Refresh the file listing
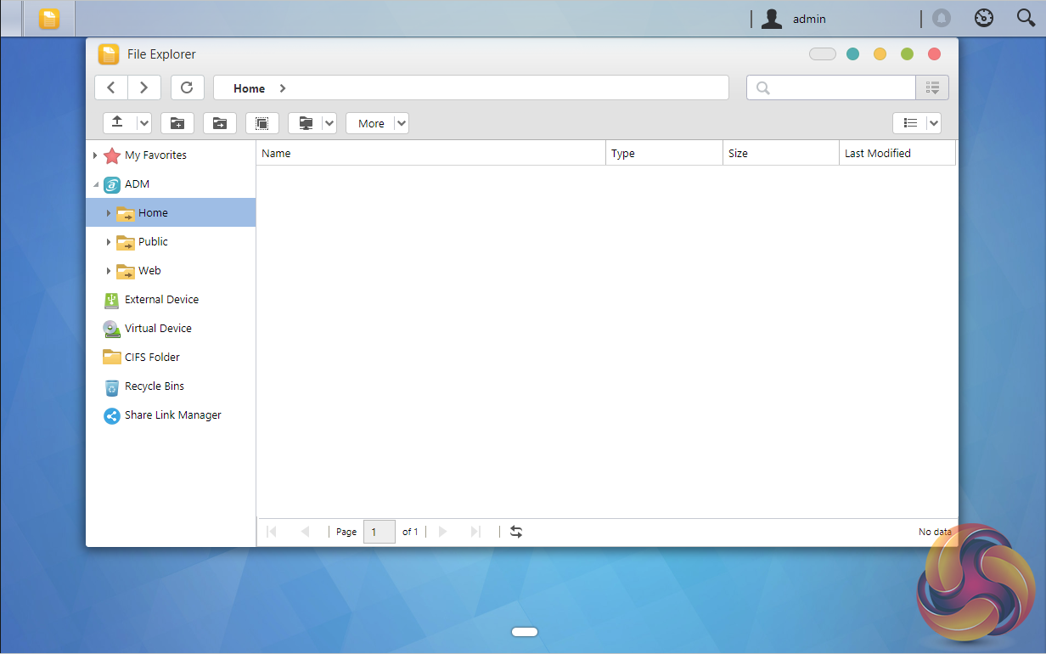Screen dimensions: 1046x654 tap(187, 87)
